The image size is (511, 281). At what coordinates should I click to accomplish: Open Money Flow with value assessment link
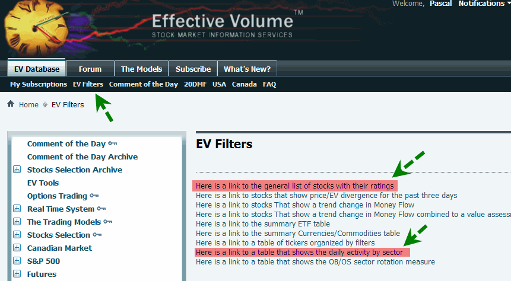(x=353, y=214)
